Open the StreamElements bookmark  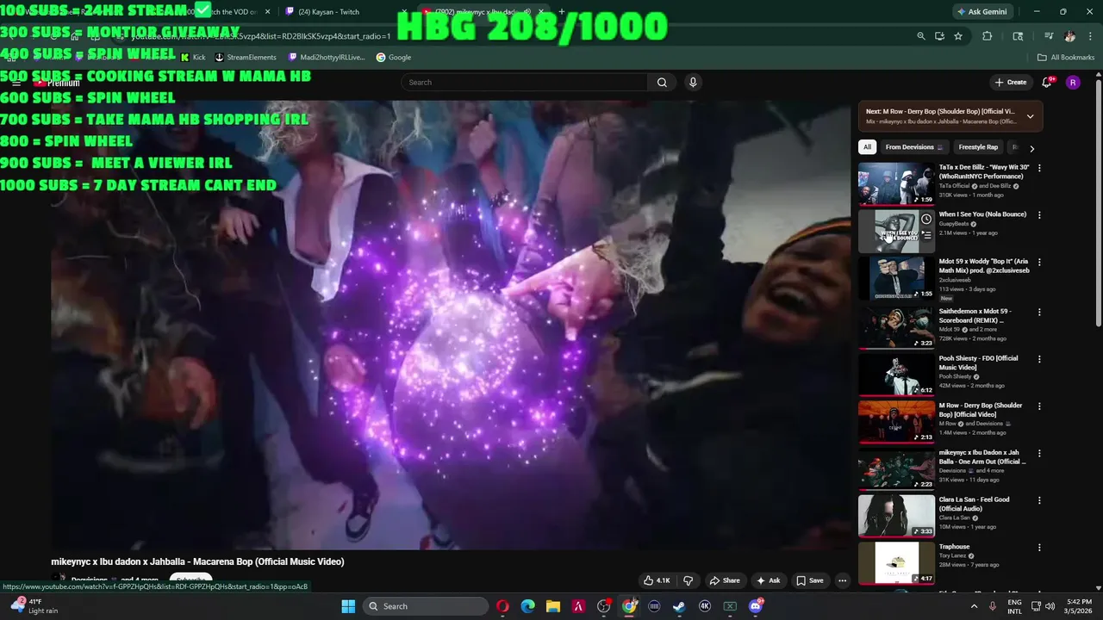(x=246, y=58)
